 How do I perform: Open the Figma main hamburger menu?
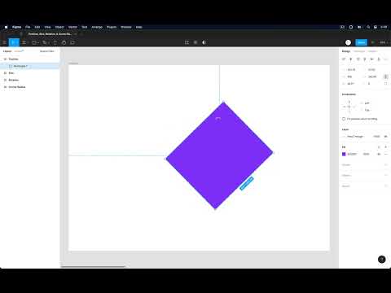pos(4,42)
